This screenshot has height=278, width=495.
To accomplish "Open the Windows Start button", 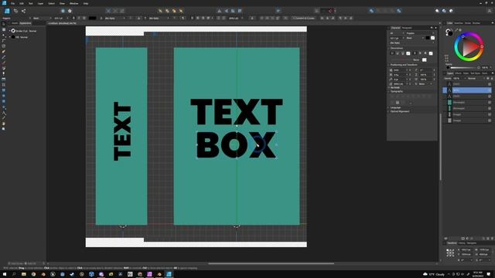I will [x=4, y=274].
